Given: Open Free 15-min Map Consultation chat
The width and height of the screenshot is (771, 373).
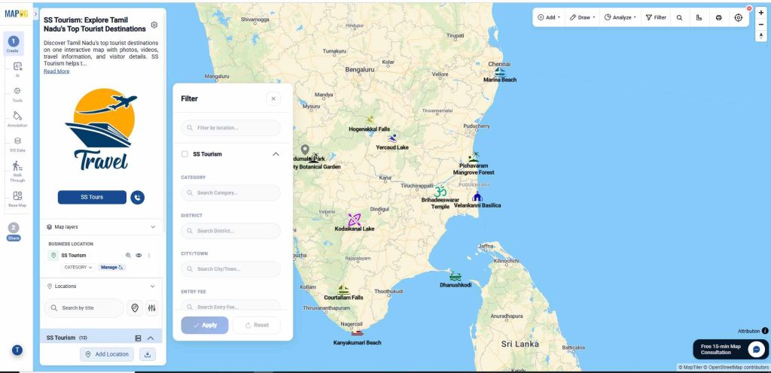Looking at the screenshot, I should pyautogui.click(x=730, y=350).
